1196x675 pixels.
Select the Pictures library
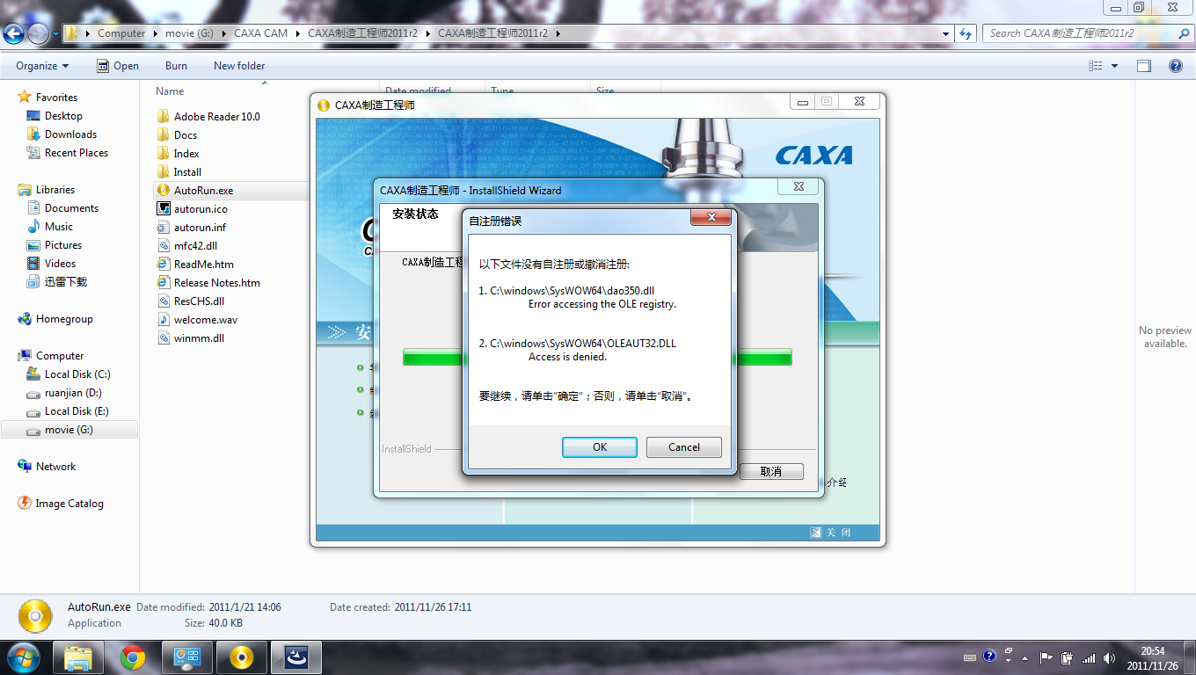point(63,245)
